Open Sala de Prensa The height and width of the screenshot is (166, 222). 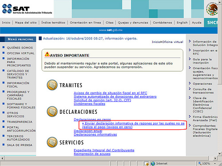tap(20, 145)
